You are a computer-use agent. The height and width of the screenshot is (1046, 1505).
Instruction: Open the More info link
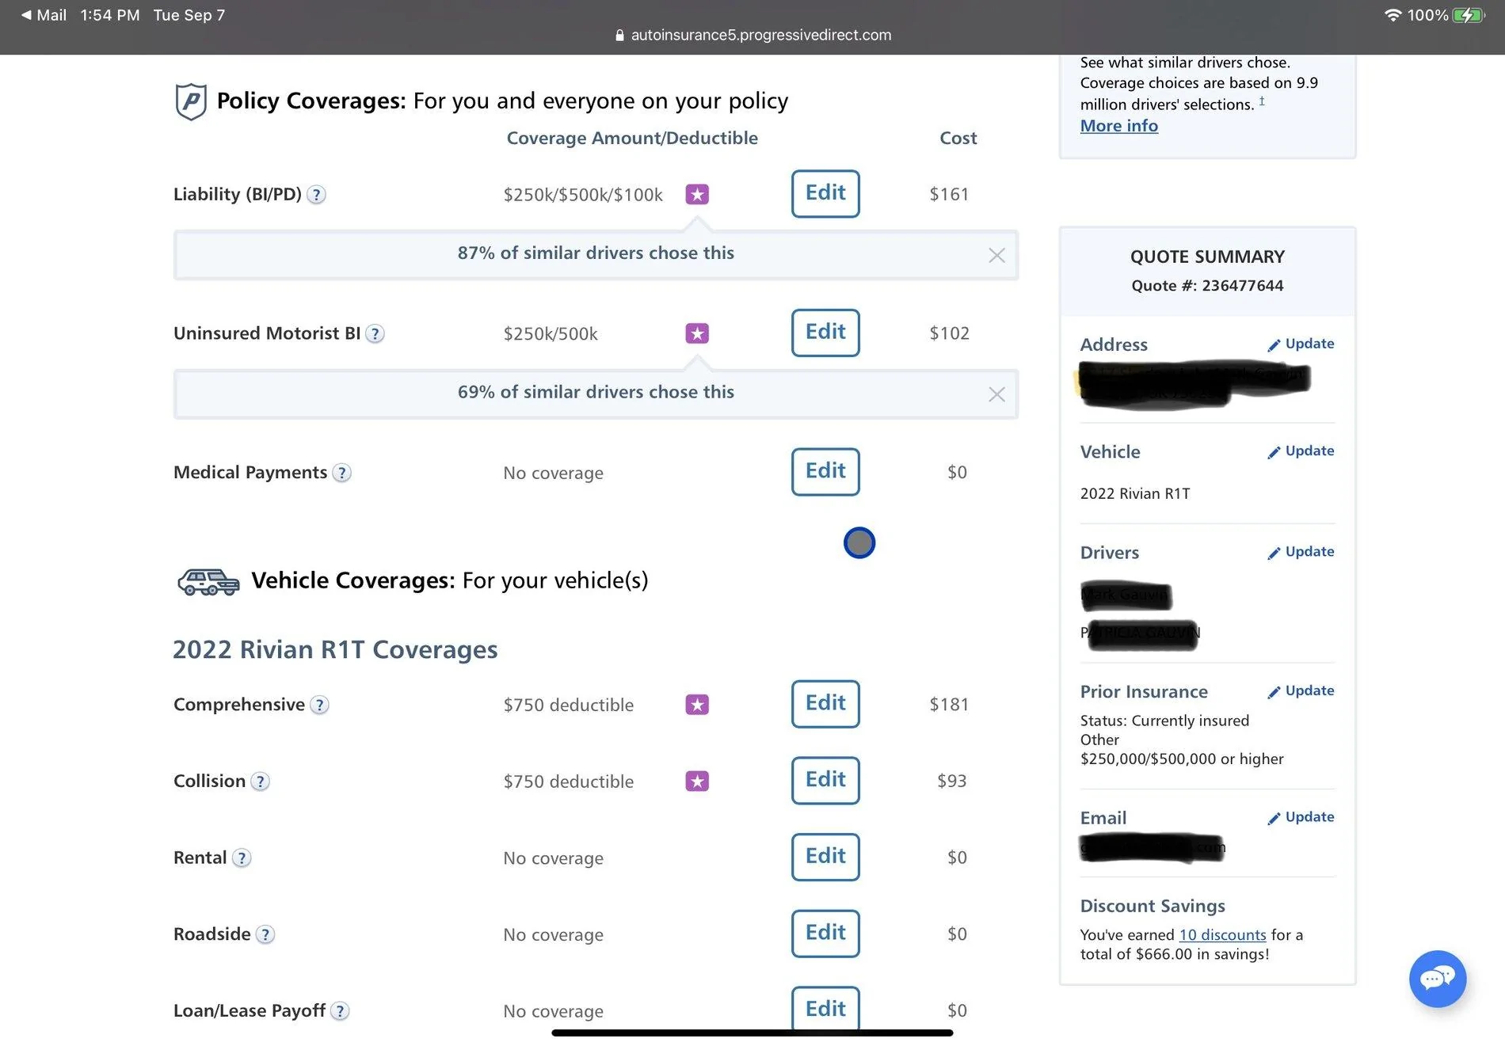pos(1118,126)
